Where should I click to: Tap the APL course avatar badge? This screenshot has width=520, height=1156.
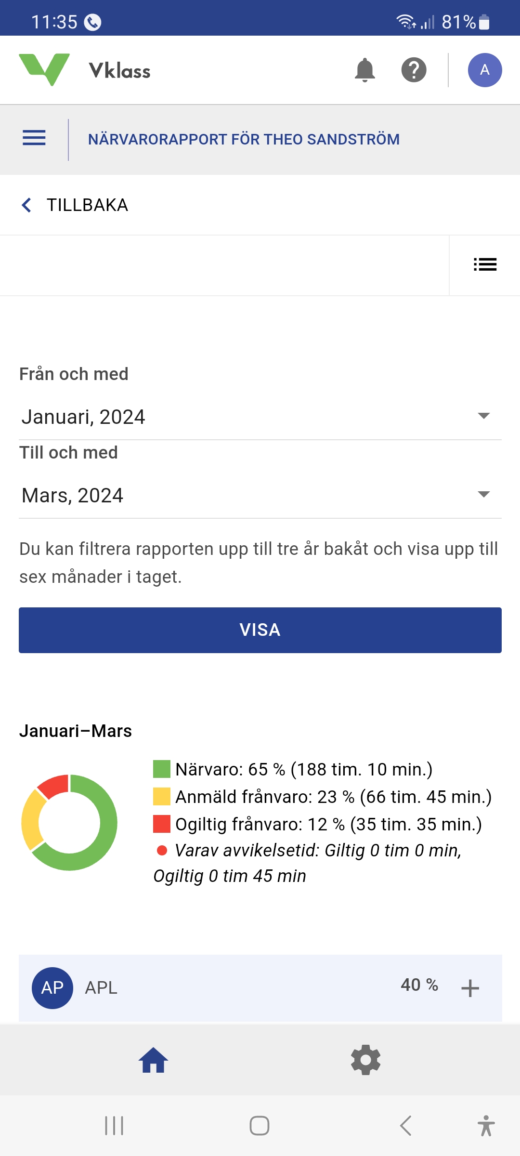(x=52, y=987)
